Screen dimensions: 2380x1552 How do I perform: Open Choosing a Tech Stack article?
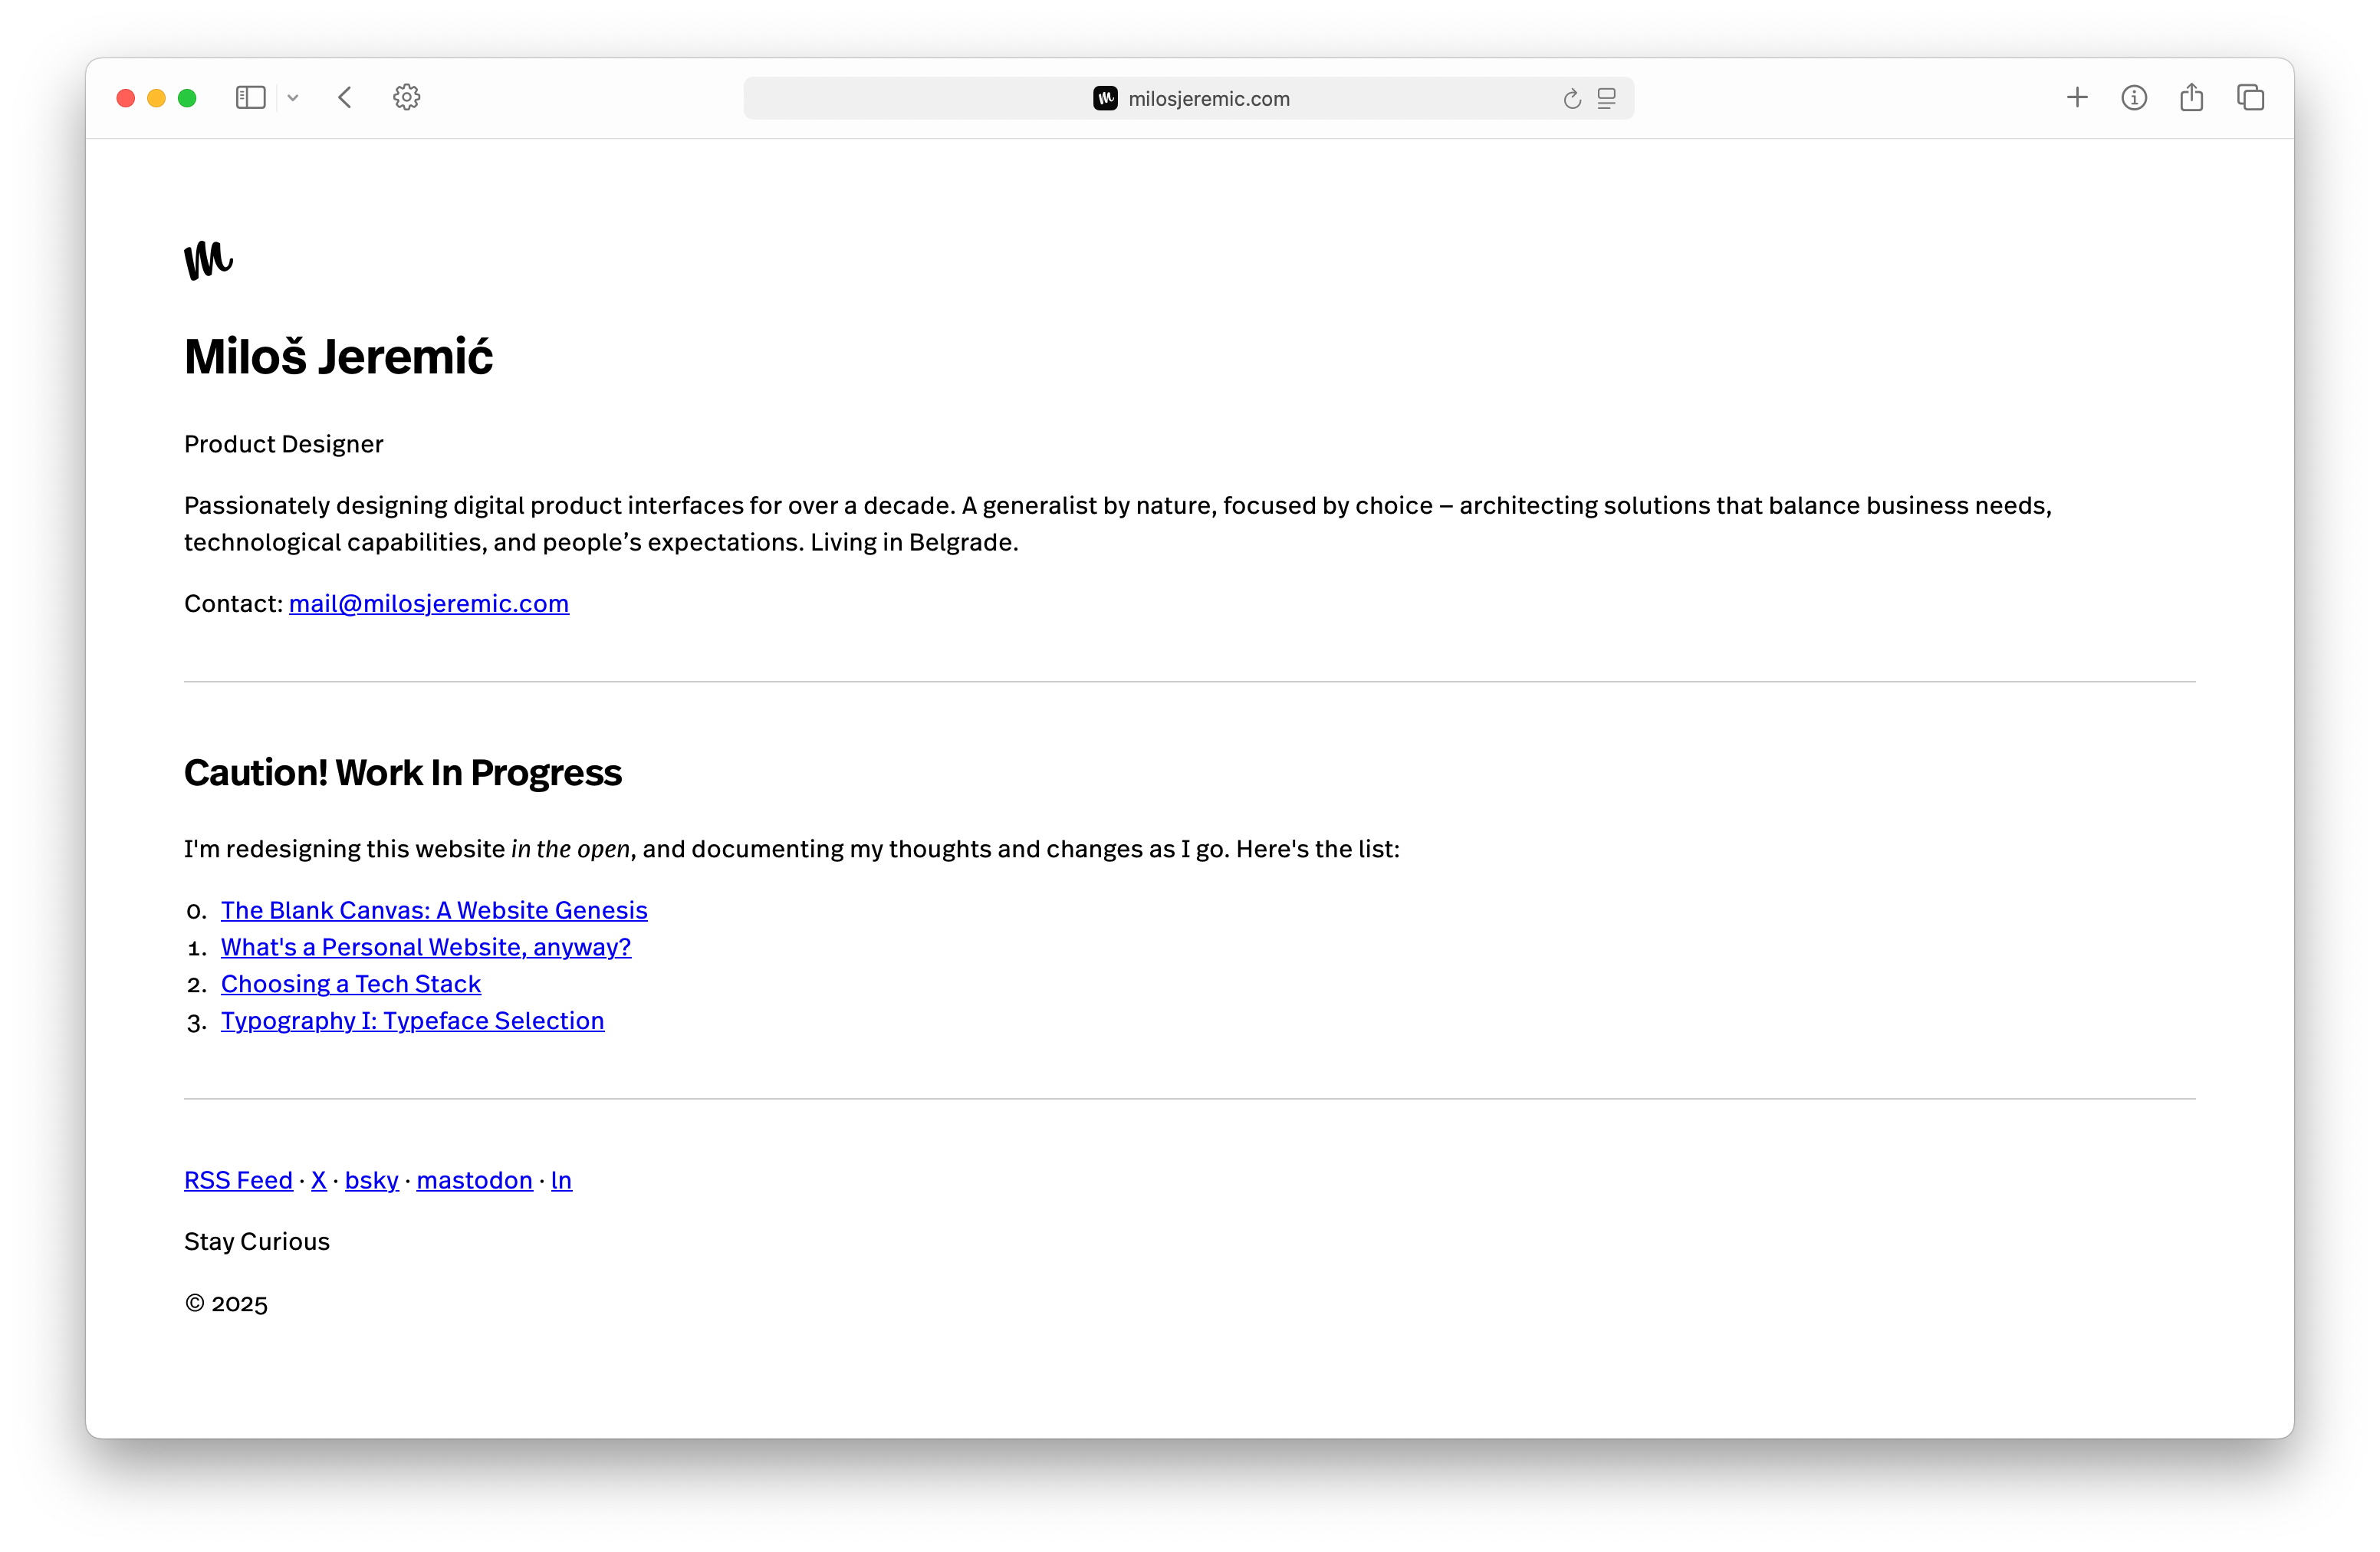tap(351, 984)
